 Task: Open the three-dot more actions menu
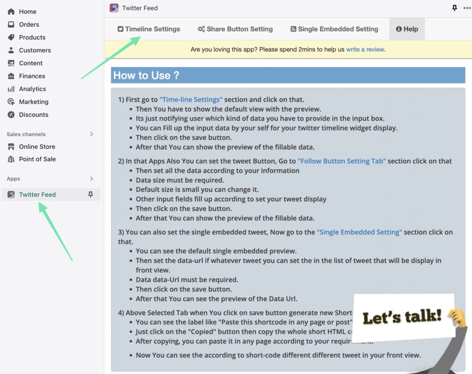[x=467, y=8]
